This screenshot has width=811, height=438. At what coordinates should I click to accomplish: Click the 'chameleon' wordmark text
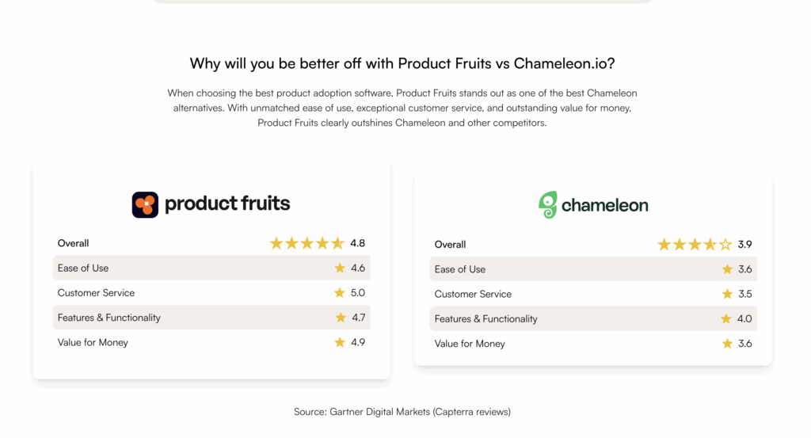click(605, 206)
